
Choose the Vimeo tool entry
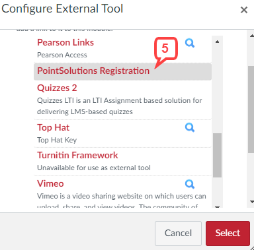(x=50, y=183)
